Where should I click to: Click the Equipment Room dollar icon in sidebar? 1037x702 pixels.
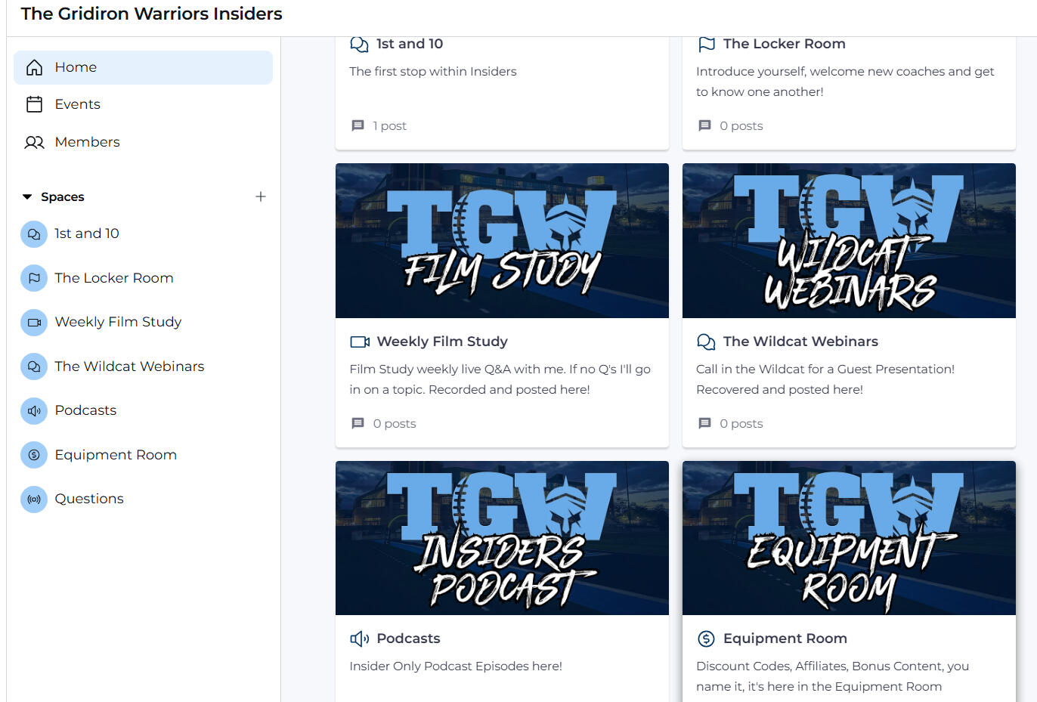[x=34, y=455]
